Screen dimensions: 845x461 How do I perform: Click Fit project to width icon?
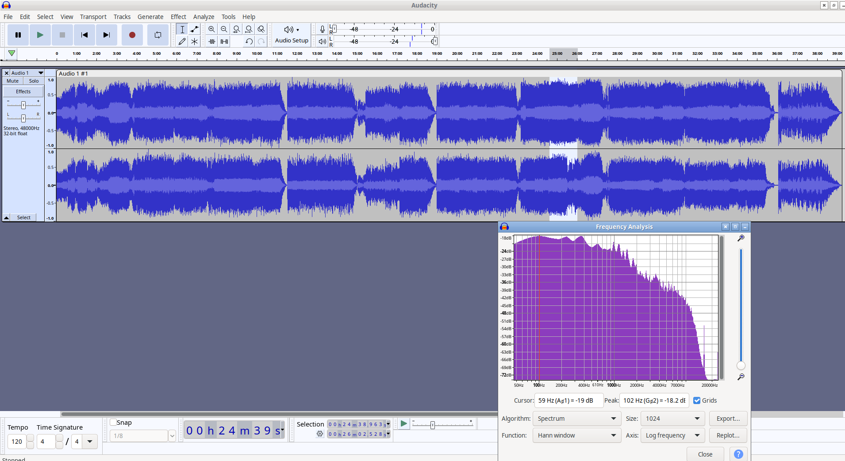(x=249, y=29)
